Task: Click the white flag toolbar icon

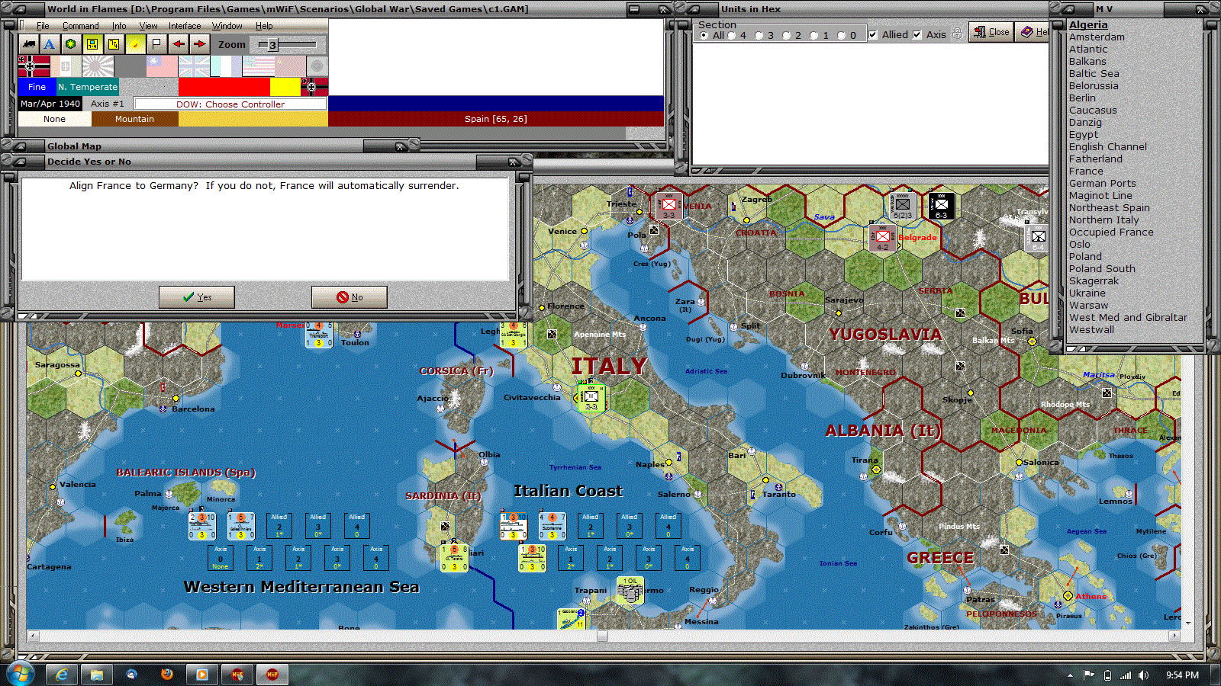Action: tap(156, 44)
